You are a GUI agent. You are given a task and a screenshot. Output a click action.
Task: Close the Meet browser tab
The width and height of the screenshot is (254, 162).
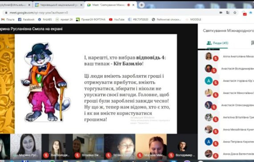pyautogui.click(x=133, y=5)
